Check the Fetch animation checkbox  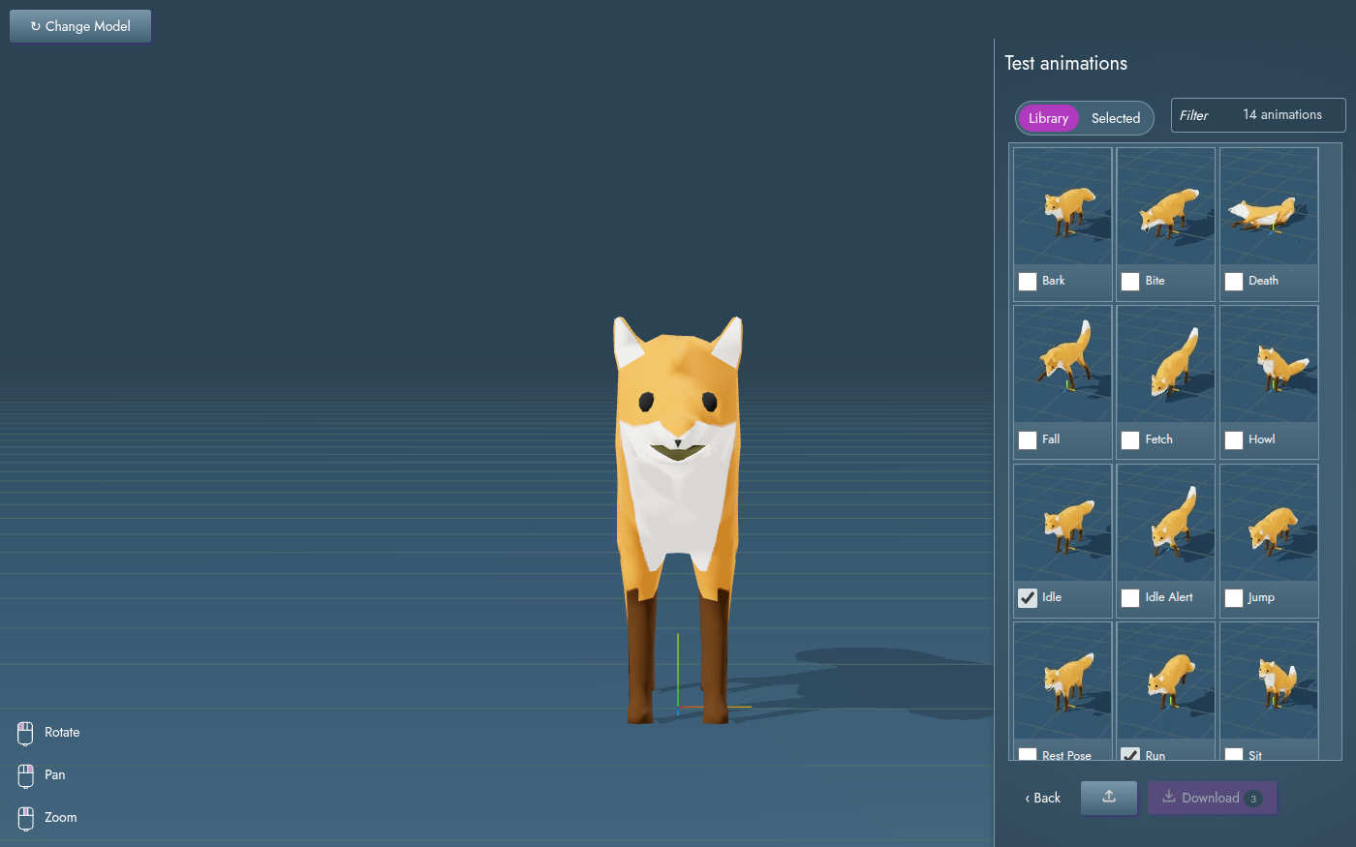pos(1130,440)
